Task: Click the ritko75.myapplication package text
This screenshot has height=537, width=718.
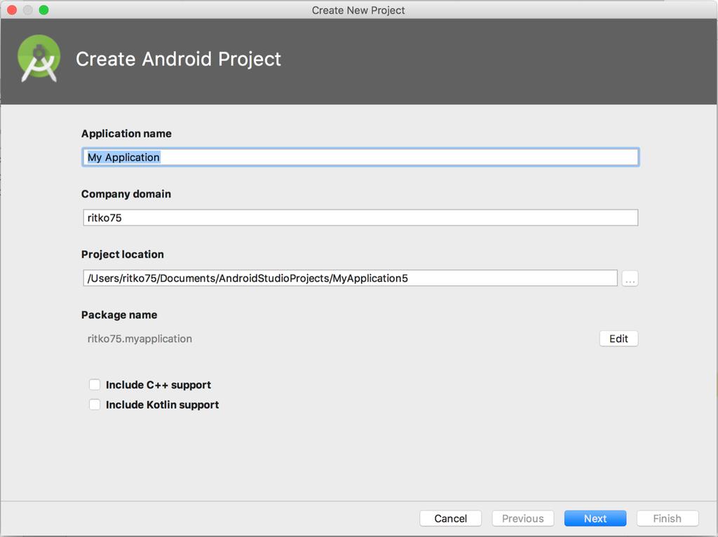Action: 140,339
